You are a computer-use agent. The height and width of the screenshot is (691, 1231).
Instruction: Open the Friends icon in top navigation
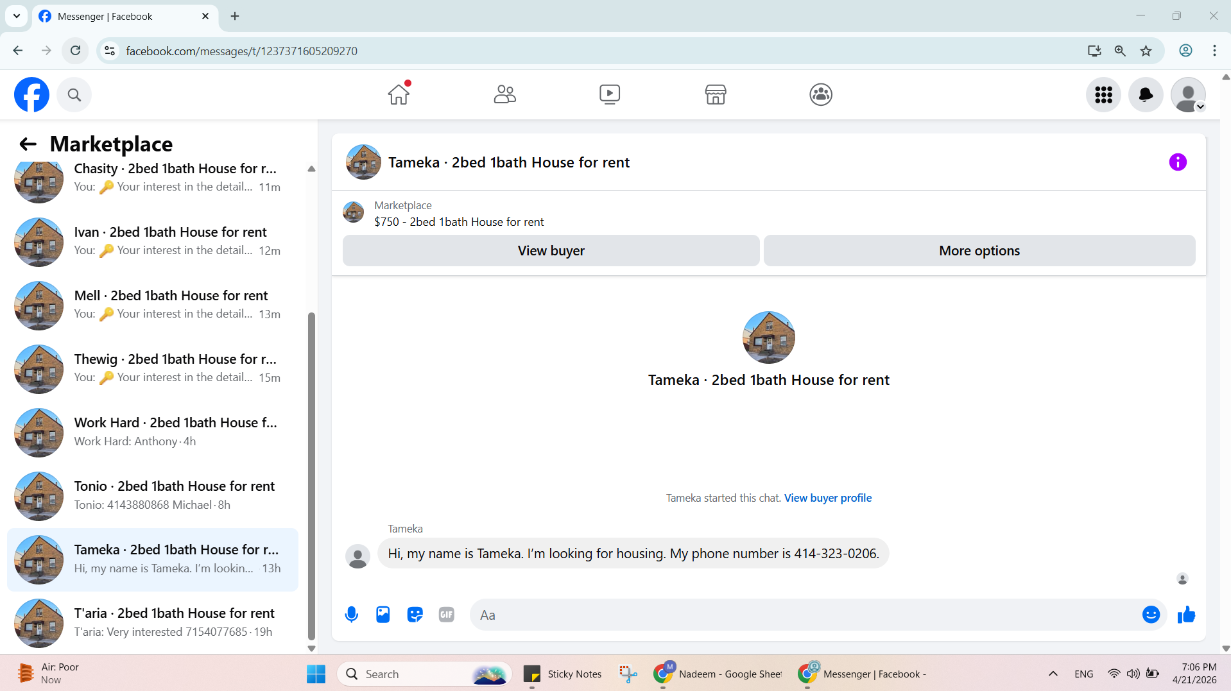504,94
